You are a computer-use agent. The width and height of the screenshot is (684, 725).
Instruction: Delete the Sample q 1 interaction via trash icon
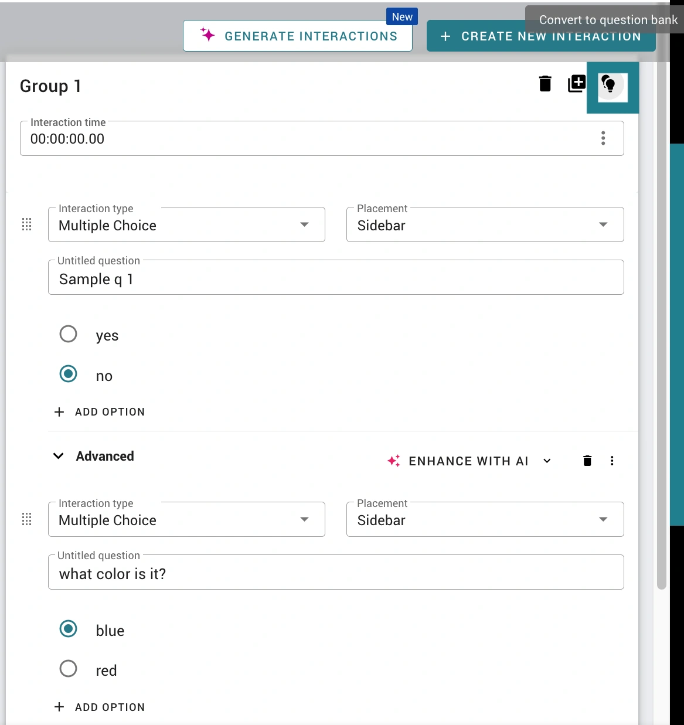tap(587, 461)
